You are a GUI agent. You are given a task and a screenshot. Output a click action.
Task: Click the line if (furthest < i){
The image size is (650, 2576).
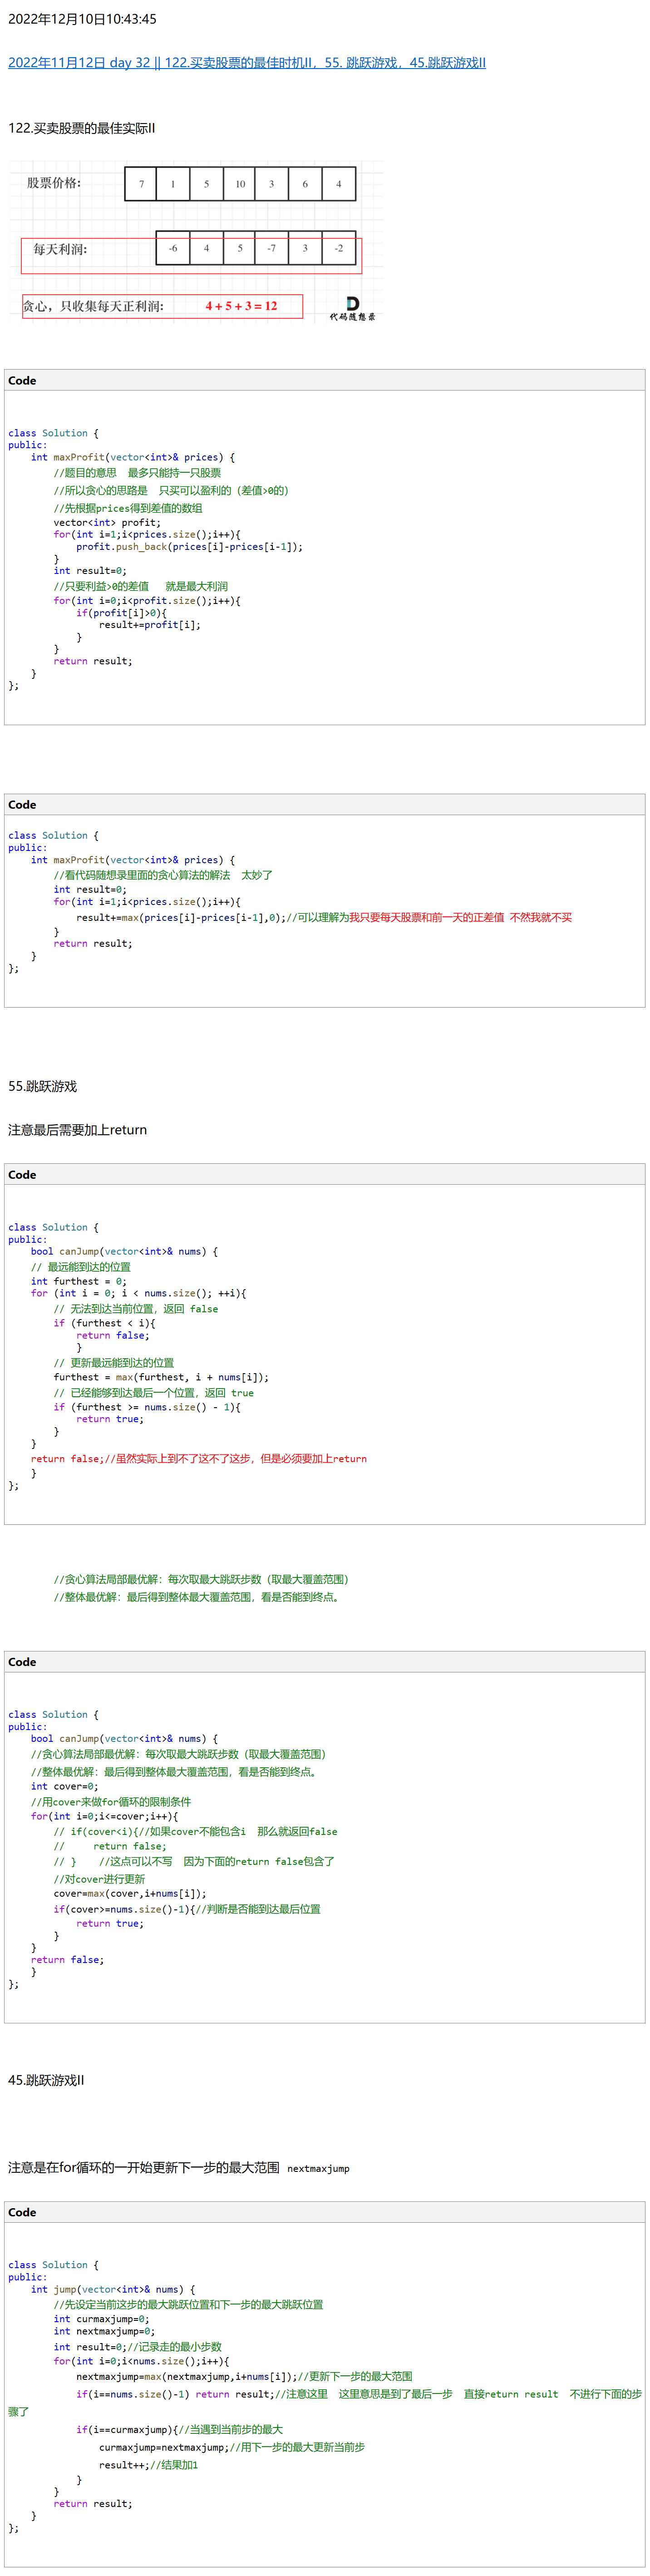point(105,1323)
